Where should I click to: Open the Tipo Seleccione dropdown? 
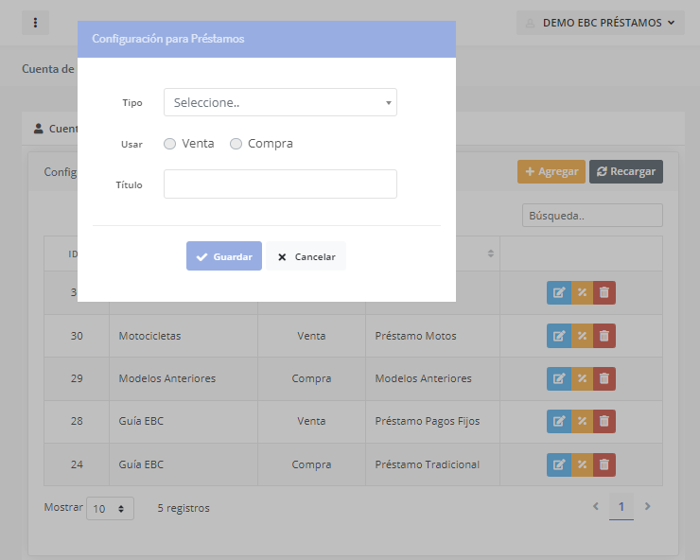[280, 102]
